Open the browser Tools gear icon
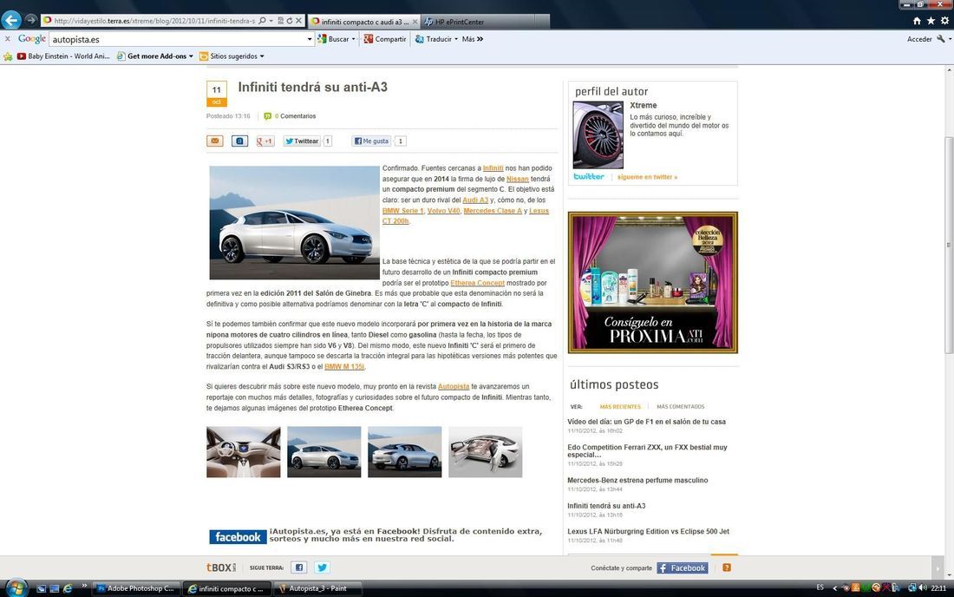The image size is (954, 597). [x=944, y=21]
